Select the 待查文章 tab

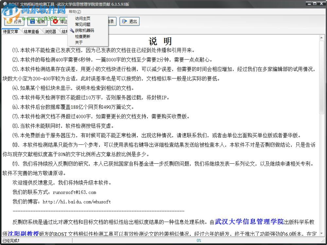pyautogui.click(x=10, y=31)
